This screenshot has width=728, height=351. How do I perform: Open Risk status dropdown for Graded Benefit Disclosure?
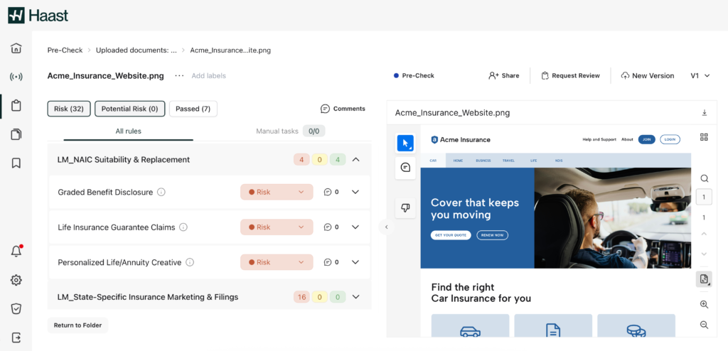tap(277, 192)
